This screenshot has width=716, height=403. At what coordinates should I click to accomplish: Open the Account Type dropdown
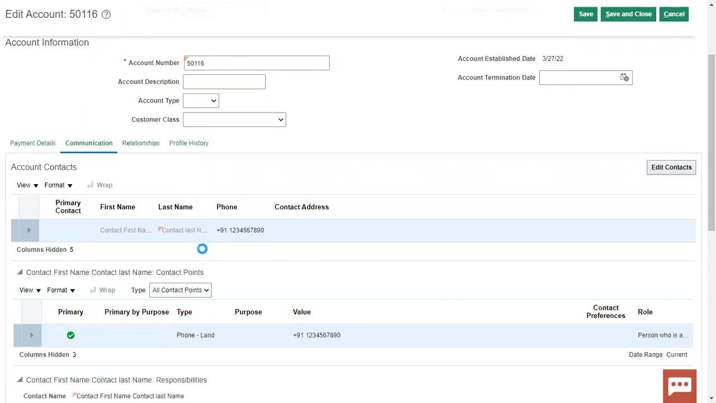click(x=201, y=101)
